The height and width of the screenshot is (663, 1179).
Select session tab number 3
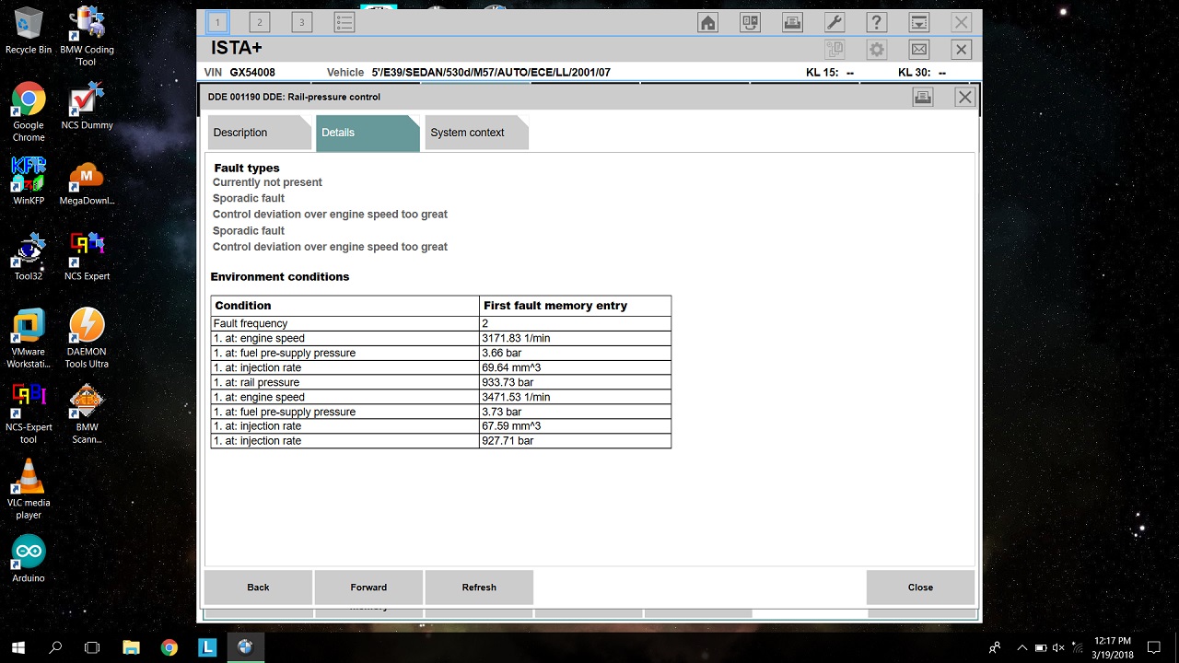coord(301,22)
